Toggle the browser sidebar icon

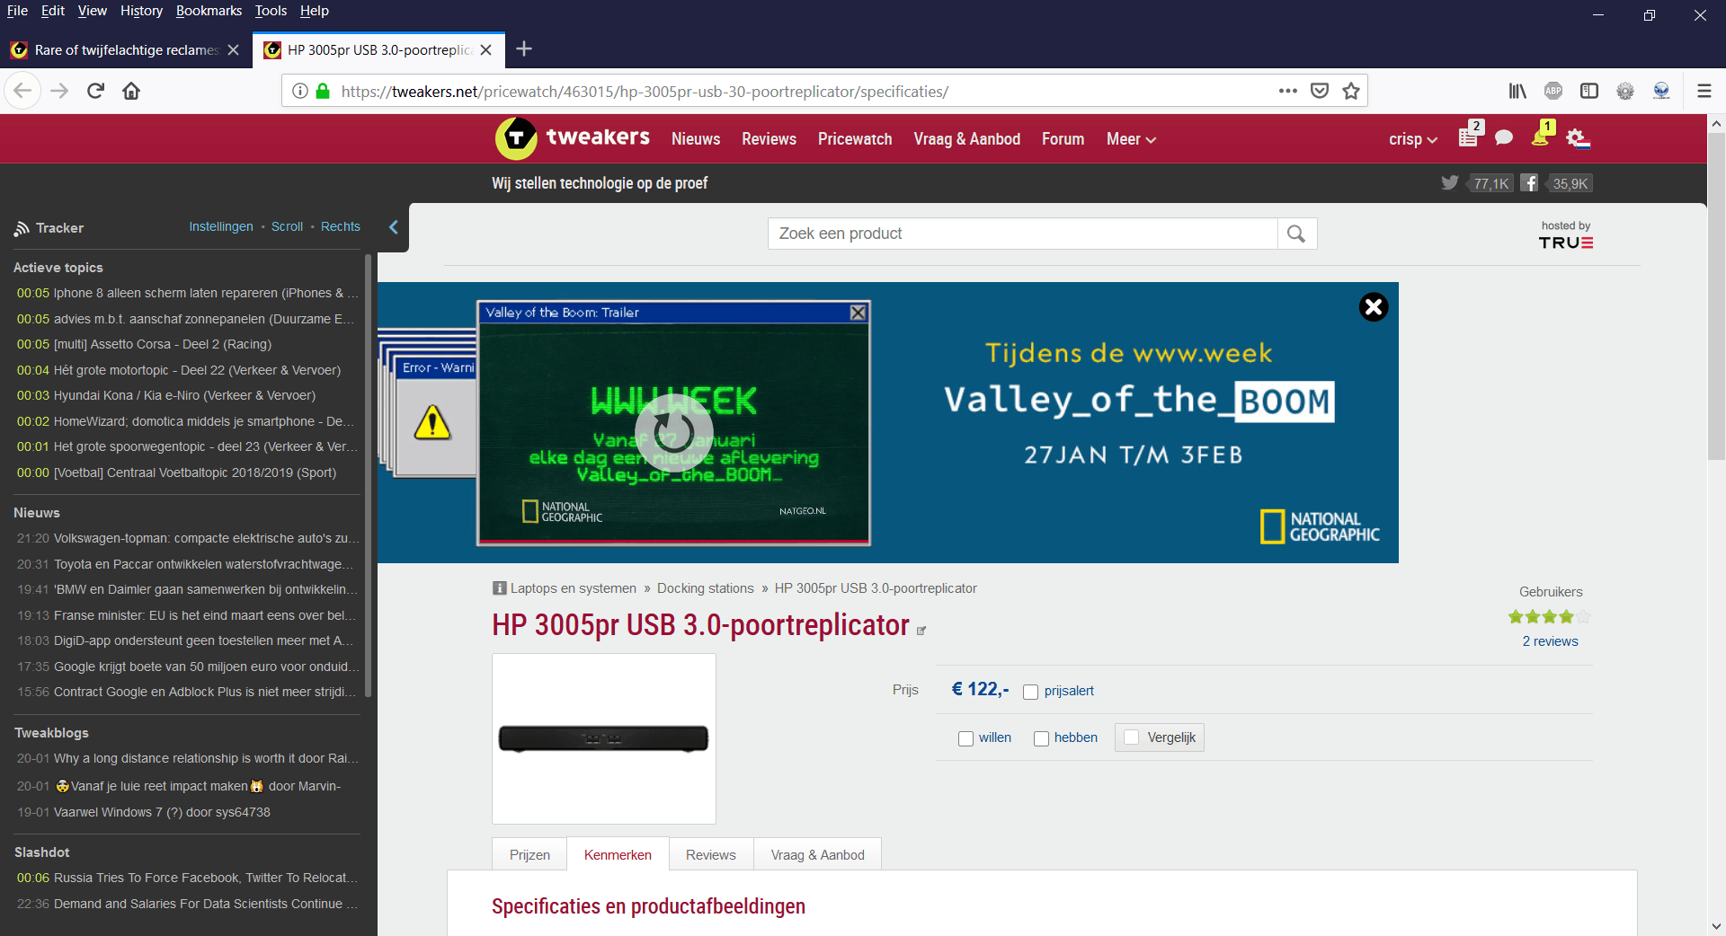pyautogui.click(x=1589, y=91)
